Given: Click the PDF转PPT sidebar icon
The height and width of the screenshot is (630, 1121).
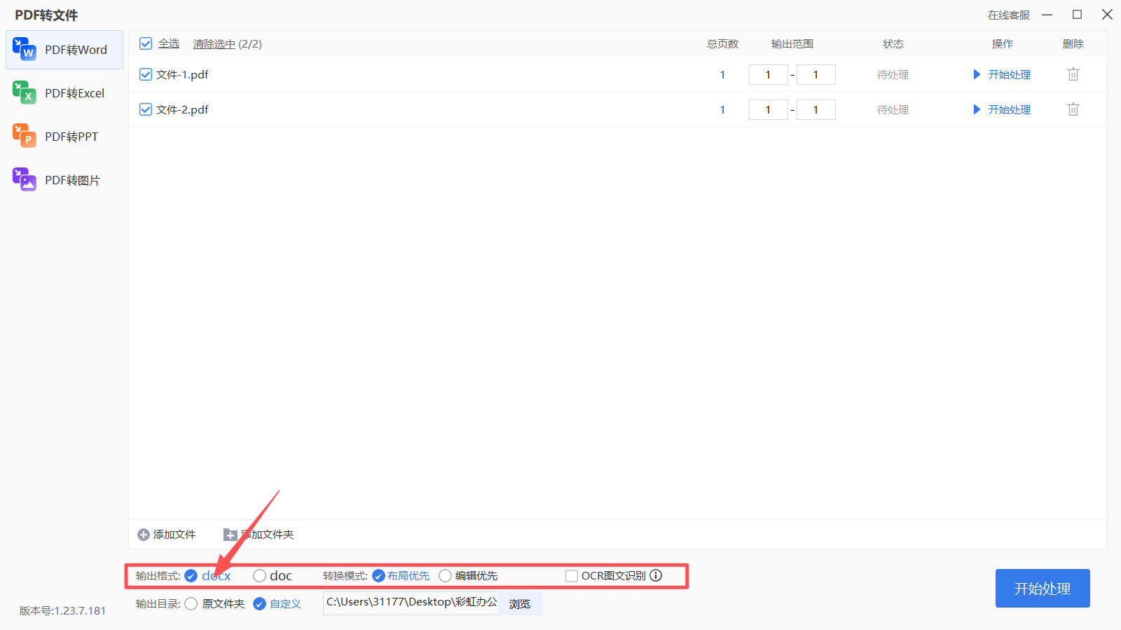Looking at the screenshot, I should [x=25, y=136].
